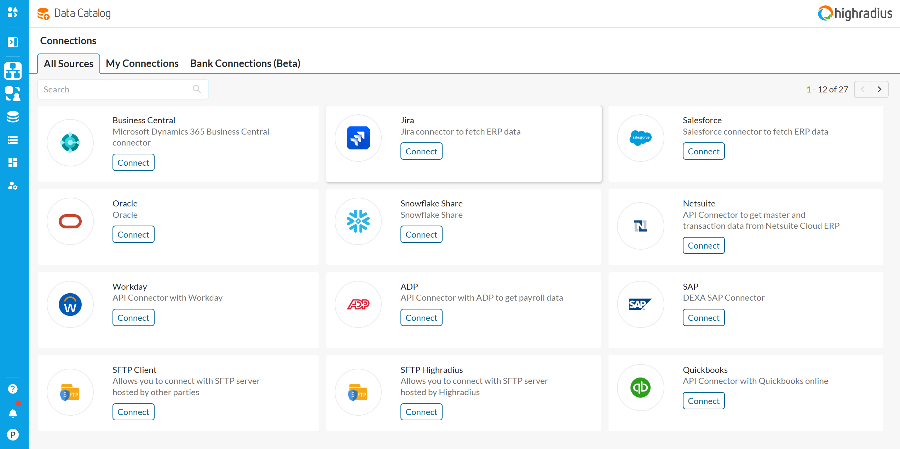Click the Snowflake Share card title
The width and height of the screenshot is (900, 449).
[x=432, y=204]
